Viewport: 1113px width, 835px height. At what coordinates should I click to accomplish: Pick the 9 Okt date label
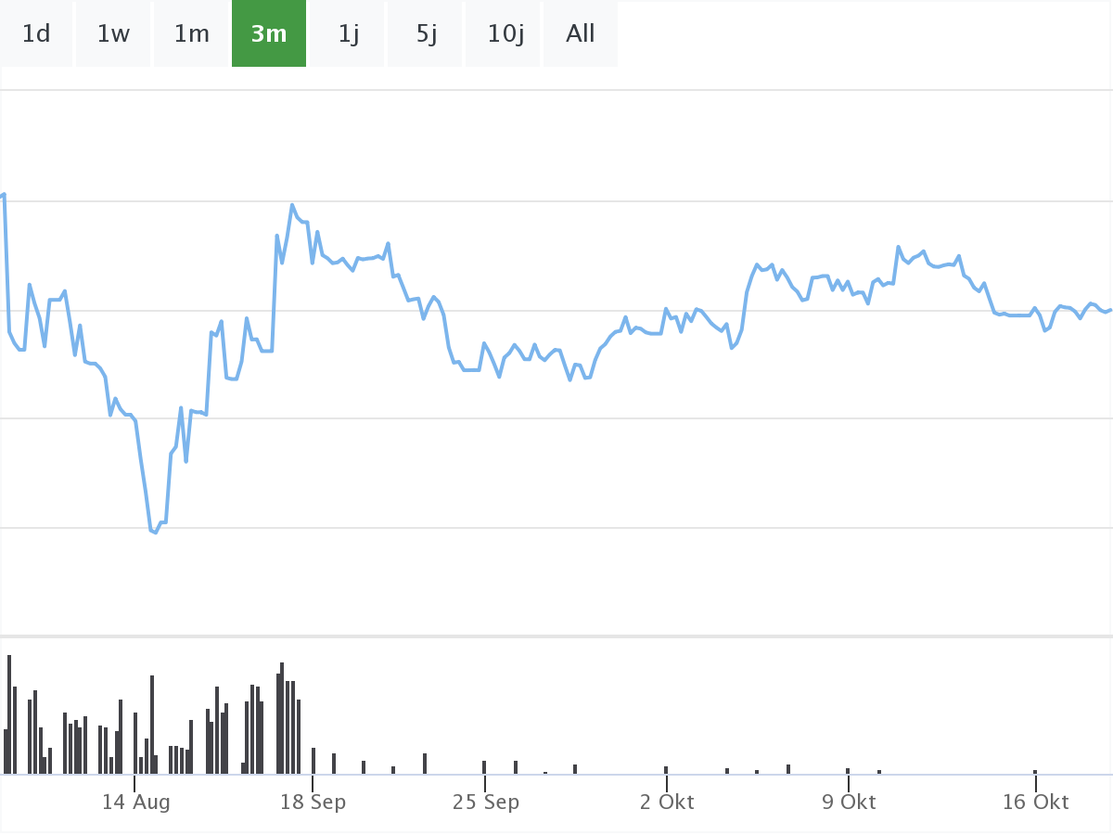[849, 802]
